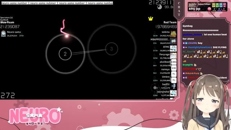
Task: Open BTMC's player avatar
Action: pyautogui.click(x=173, y=49)
